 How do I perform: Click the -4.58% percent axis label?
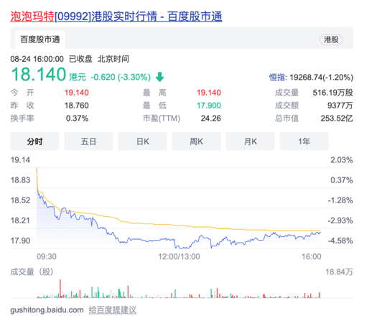pos(340,241)
